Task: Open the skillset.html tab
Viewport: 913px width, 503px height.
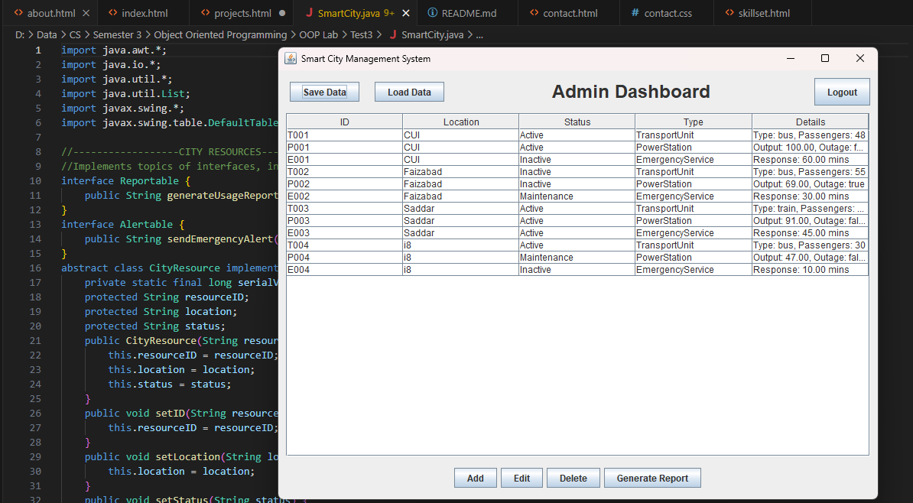Action: [x=764, y=13]
